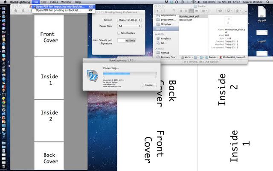Select the Back Cover page in preview

tap(49, 156)
